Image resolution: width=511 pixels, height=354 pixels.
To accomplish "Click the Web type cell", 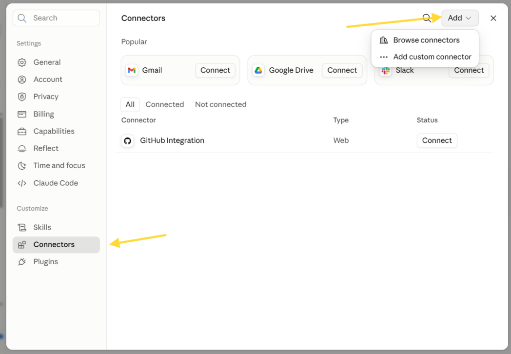I will [341, 140].
